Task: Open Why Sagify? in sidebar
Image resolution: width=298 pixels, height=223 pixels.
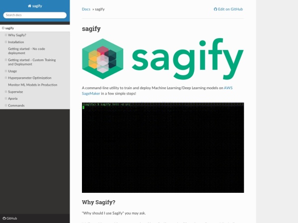Action: point(17,35)
